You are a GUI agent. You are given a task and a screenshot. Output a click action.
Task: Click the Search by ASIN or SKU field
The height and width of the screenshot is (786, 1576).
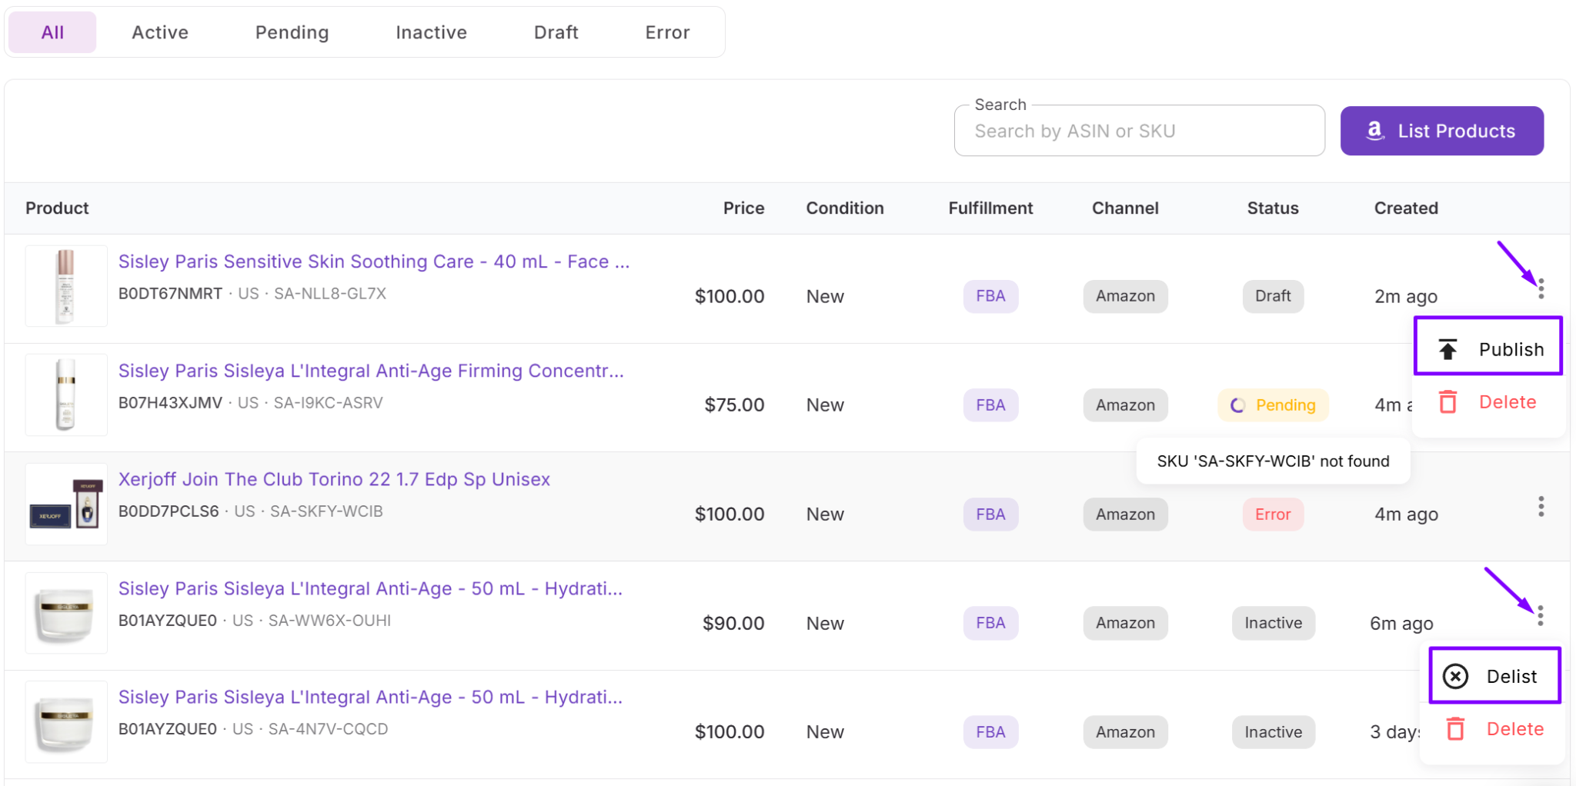point(1139,132)
